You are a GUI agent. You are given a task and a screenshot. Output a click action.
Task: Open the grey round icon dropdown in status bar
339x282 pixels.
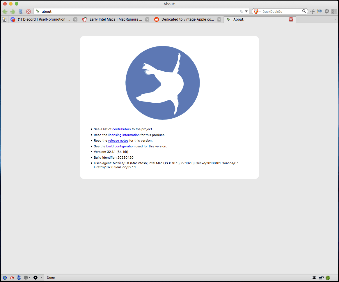point(27,278)
